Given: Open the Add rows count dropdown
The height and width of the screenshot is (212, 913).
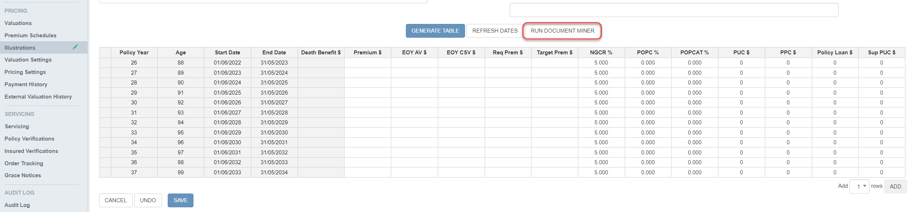Looking at the screenshot, I should point(859,186).
